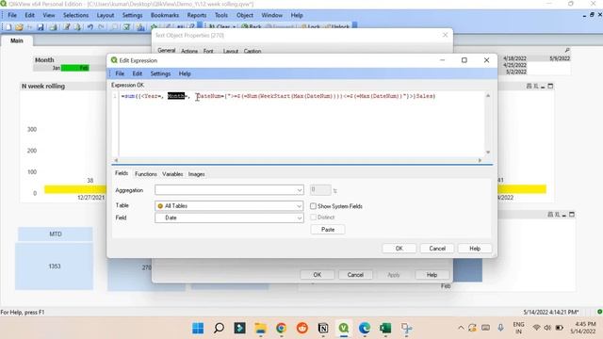This screenshot has height=339, width=603.
Task: Open Microsoft Edge from the taskbar
Action: click(365, 329)
